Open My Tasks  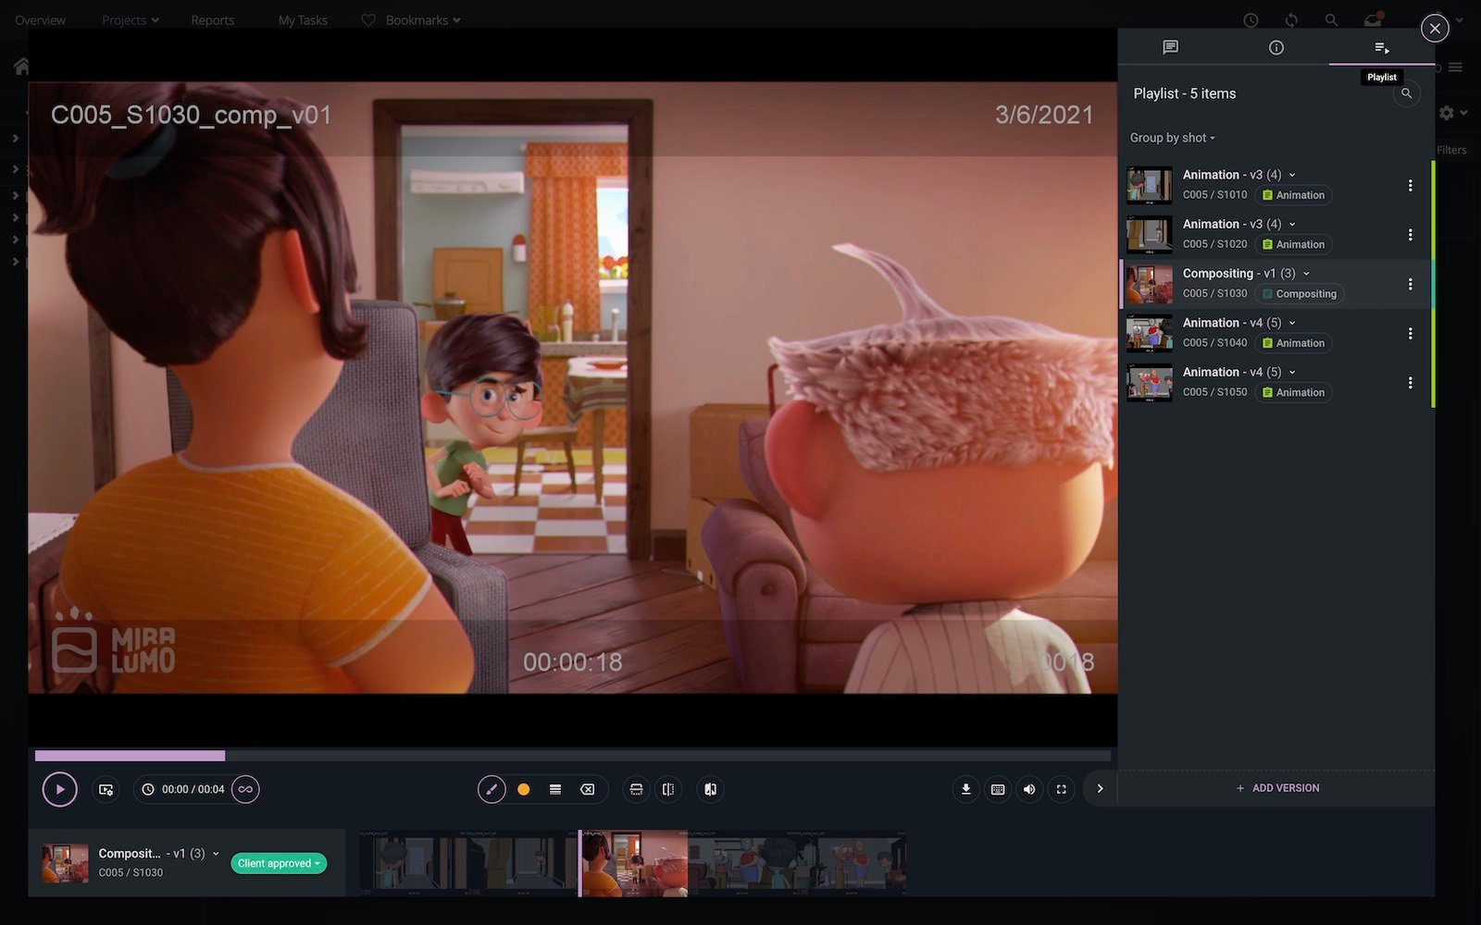point(303,20)
